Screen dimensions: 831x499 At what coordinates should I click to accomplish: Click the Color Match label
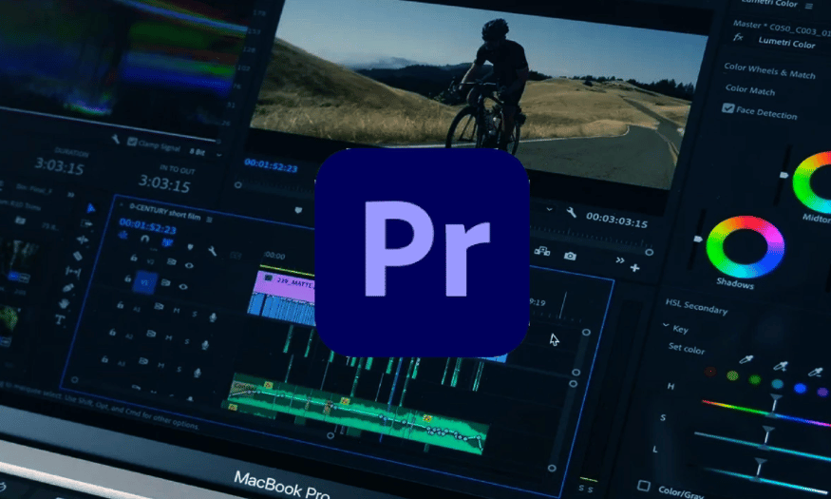pyautogui.click(x=750, y=89)
